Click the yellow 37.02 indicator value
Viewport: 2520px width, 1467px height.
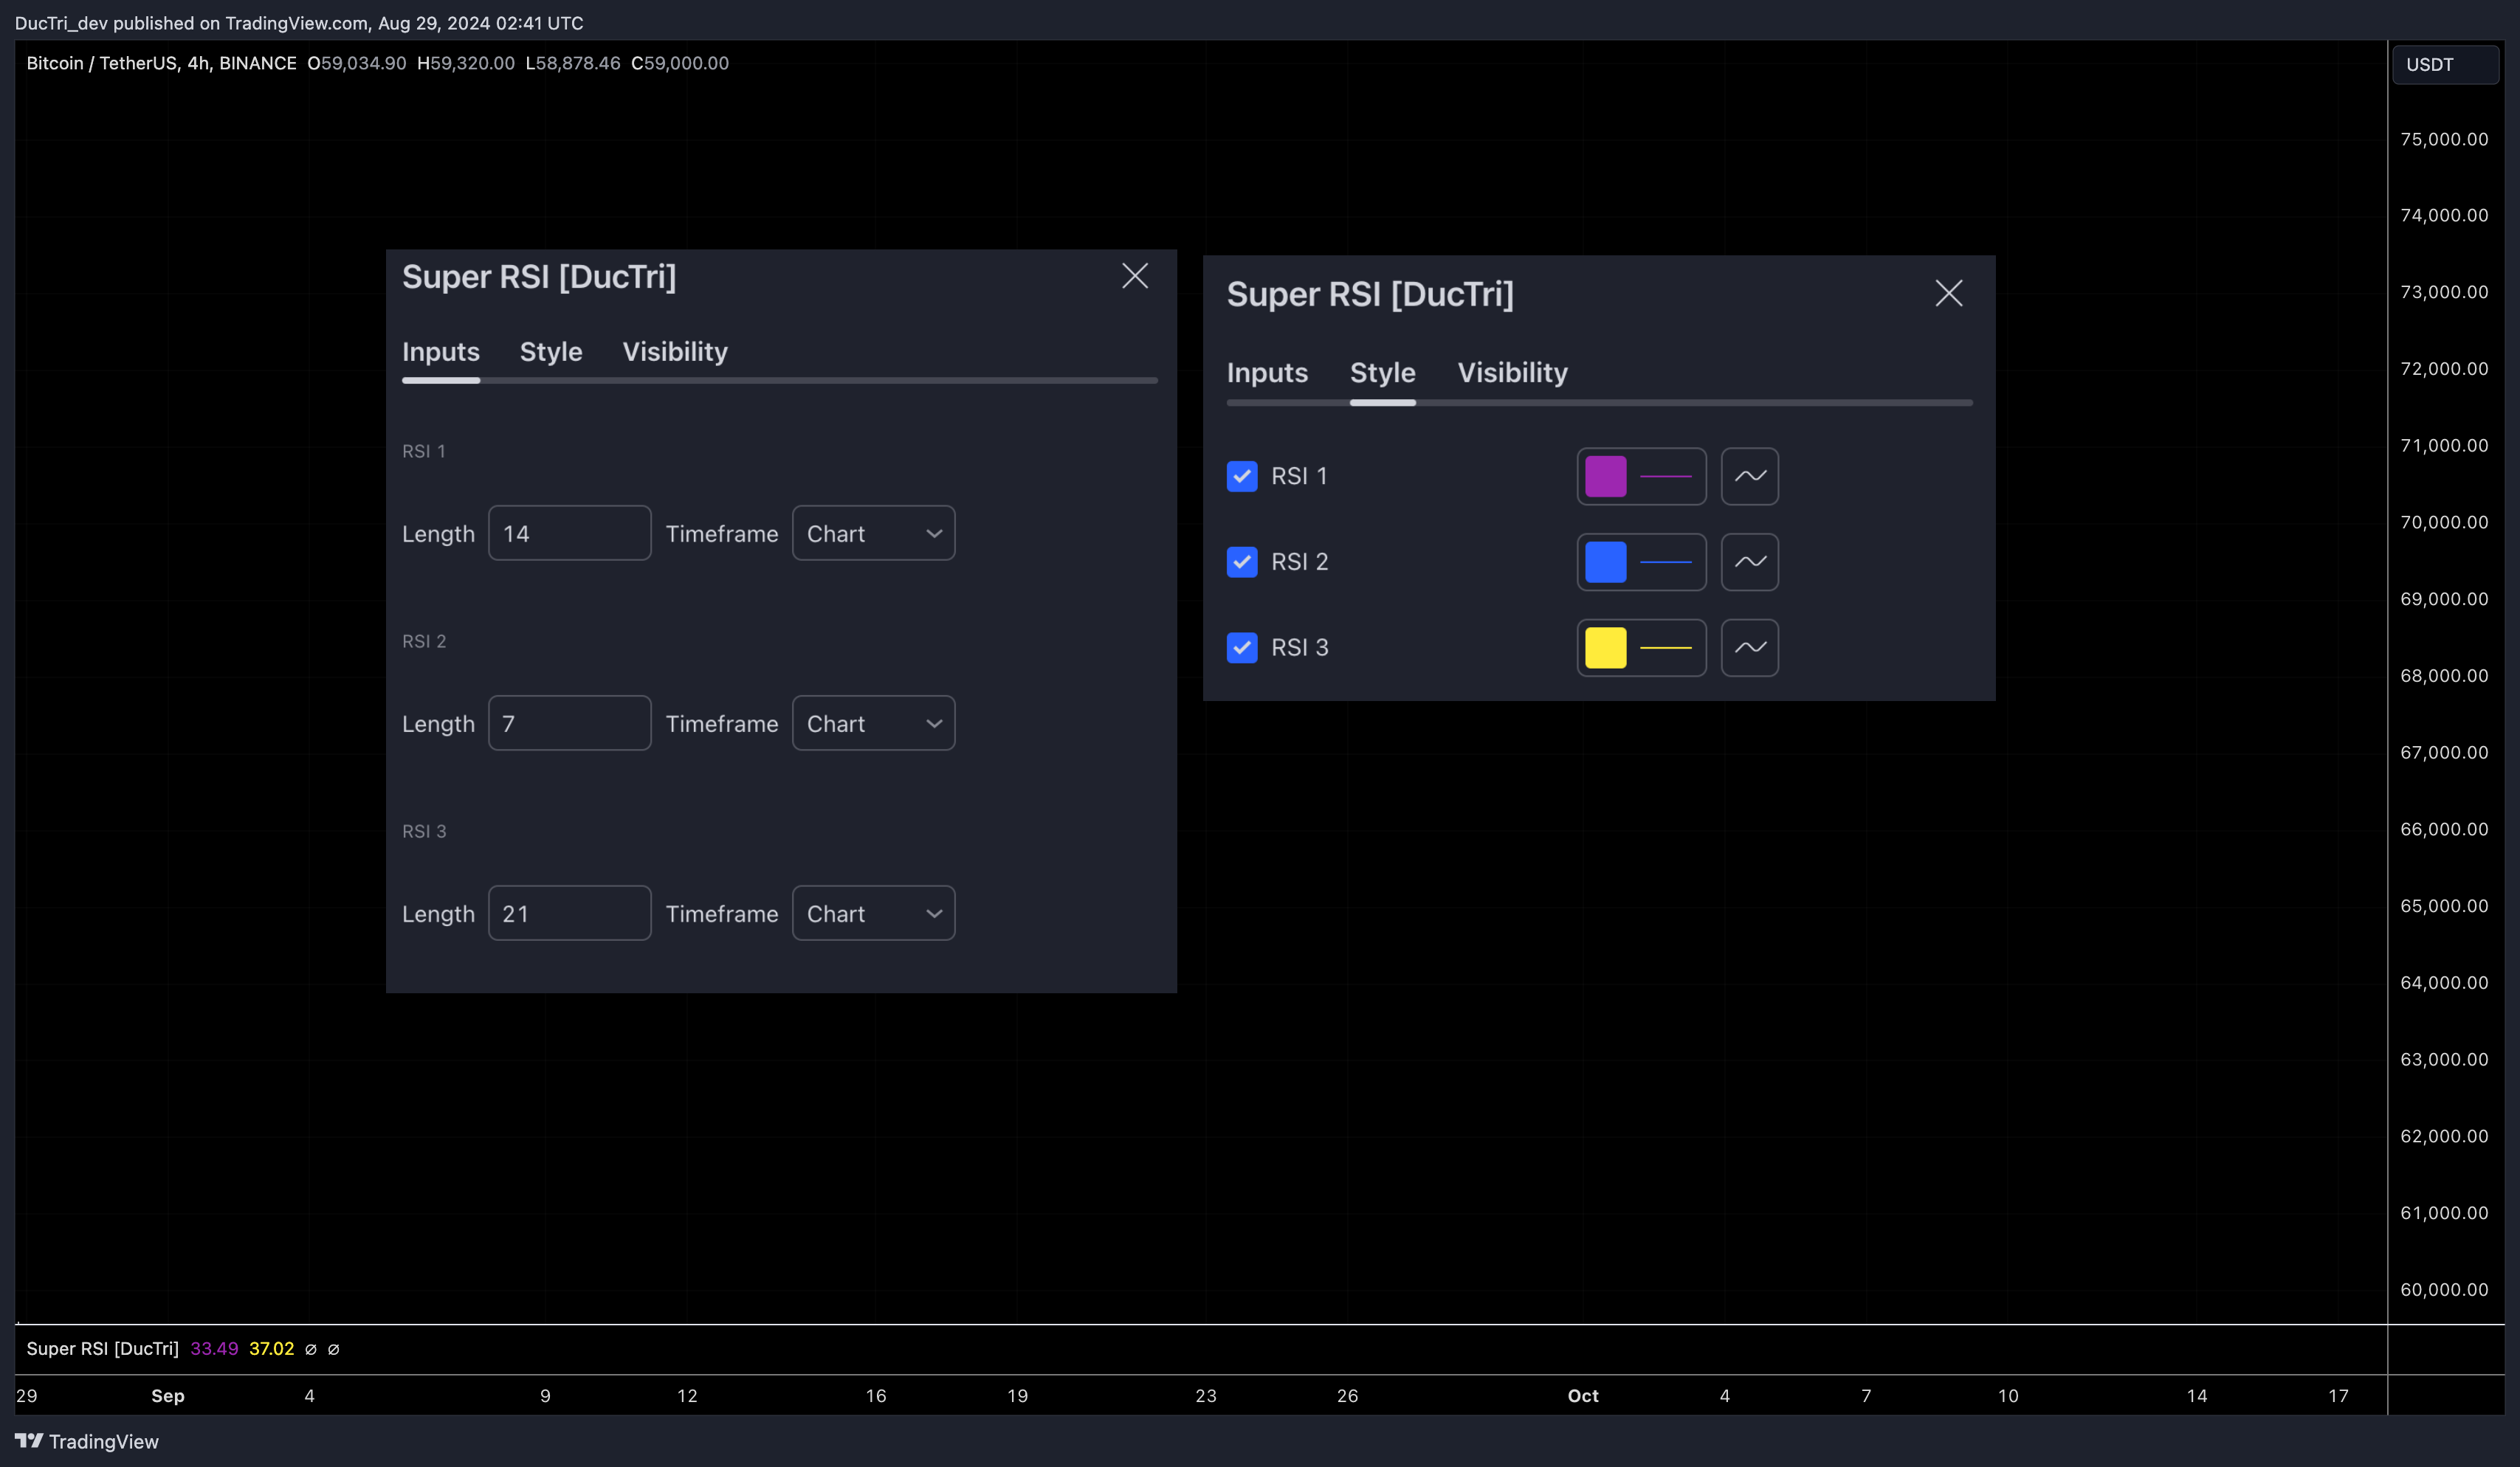[271, 1348]
